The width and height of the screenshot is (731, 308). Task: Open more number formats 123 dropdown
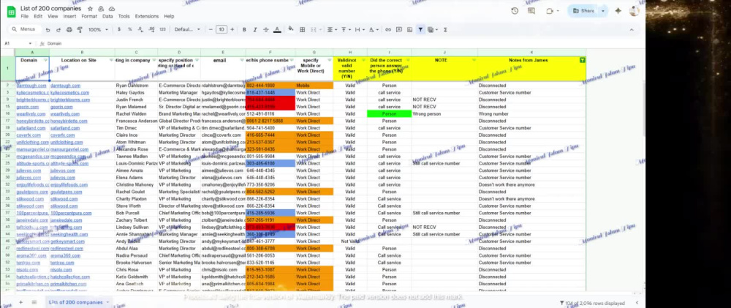tap(162, 29)
